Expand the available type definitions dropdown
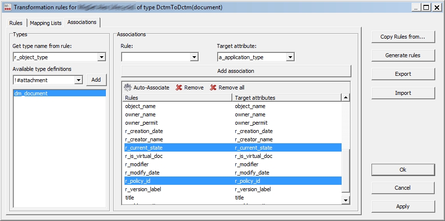This screenshot has width=445, height=221. pos(78,80)
